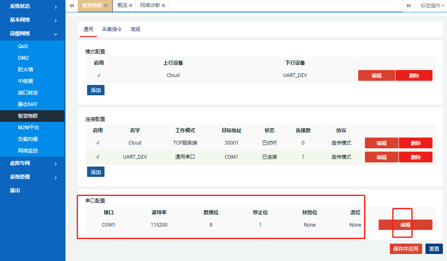
Task: Click 重置 to reset the form
Action: tap(434, 249)
